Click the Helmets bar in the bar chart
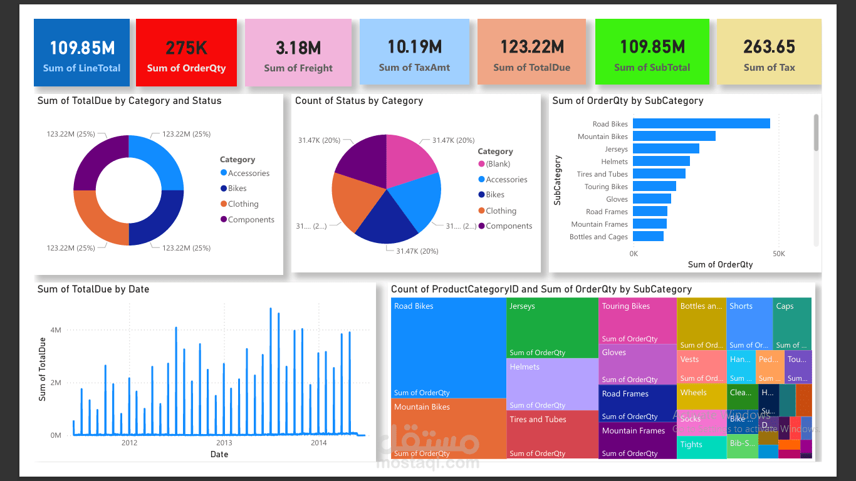Screen dimensions: 856x481 (x=661, y=162)
